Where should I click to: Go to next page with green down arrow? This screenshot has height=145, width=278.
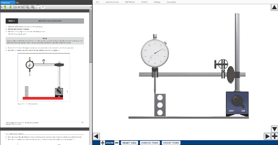pos(10,7)
